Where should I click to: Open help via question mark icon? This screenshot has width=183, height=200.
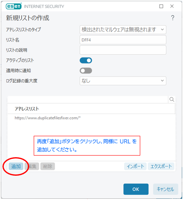(173, 18)
